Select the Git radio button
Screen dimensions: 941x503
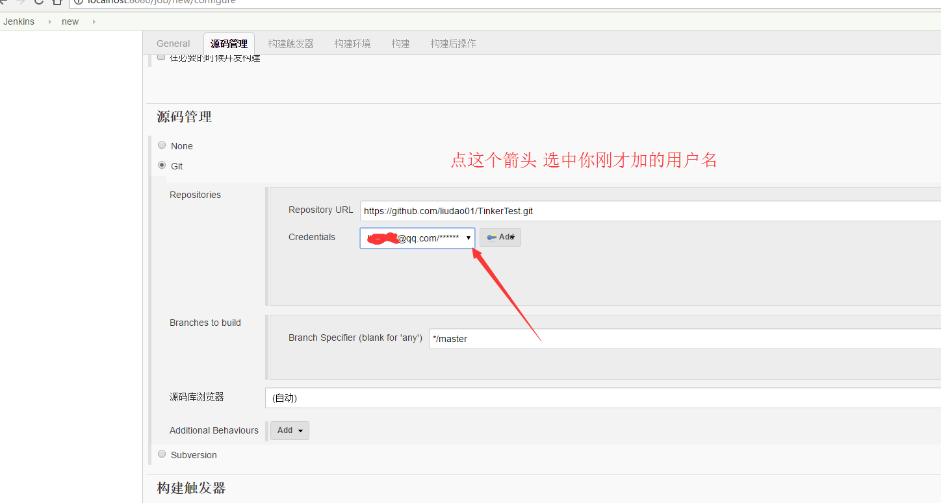point(162,166)
